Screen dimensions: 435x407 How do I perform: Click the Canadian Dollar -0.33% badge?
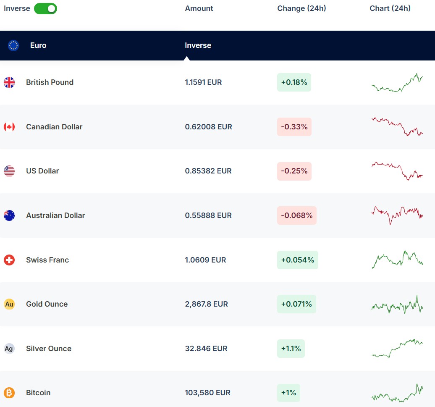pyautogui.click(x=294, y=127)
